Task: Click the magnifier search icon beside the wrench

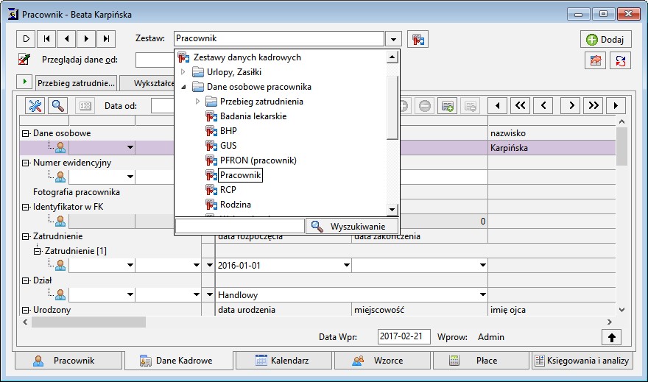Action: pos(57,105)
